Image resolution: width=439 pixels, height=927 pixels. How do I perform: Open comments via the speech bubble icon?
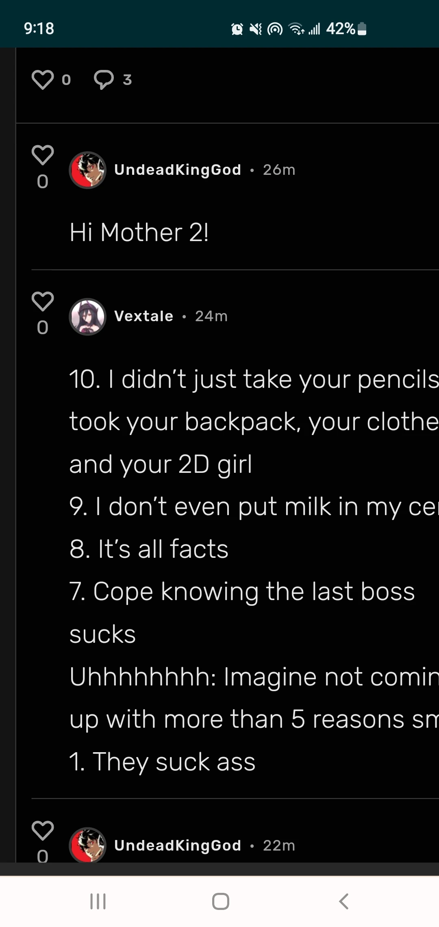click(104, 80)
